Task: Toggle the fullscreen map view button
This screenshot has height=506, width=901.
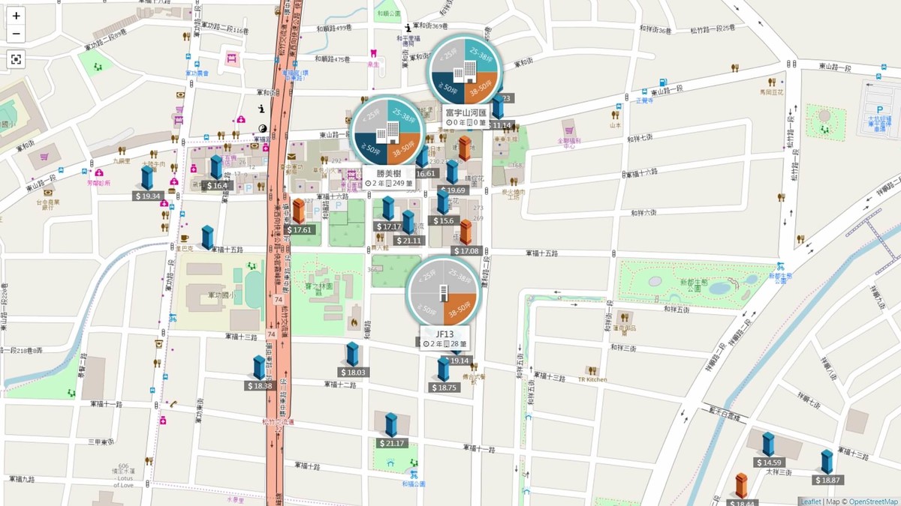Action: (17, 59)
